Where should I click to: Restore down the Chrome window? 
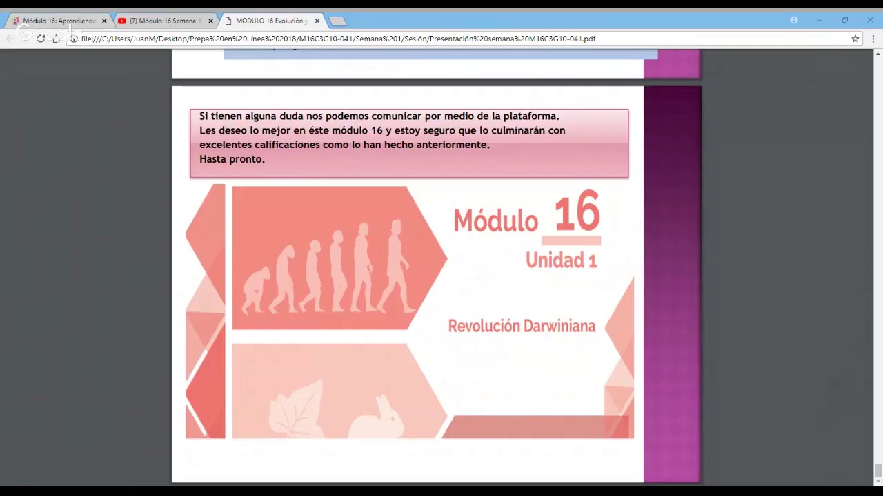tap(844, 20)
